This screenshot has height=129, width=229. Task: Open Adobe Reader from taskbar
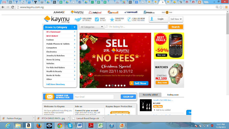tap(91, 126)
